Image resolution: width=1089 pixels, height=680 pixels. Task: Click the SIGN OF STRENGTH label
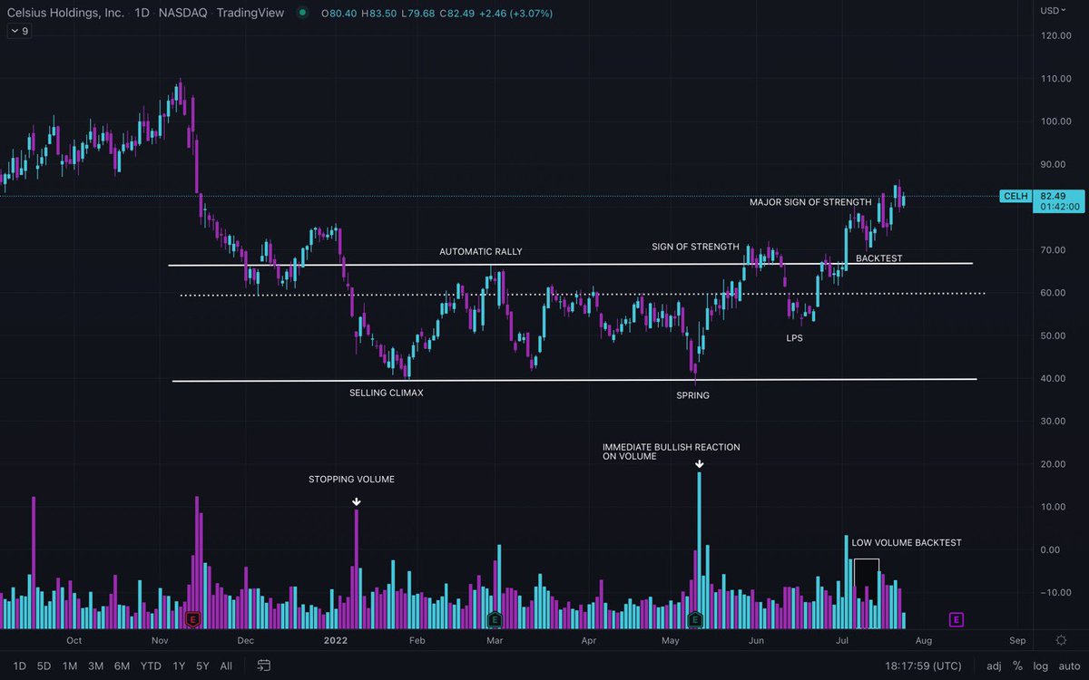[x=695, y=247]
